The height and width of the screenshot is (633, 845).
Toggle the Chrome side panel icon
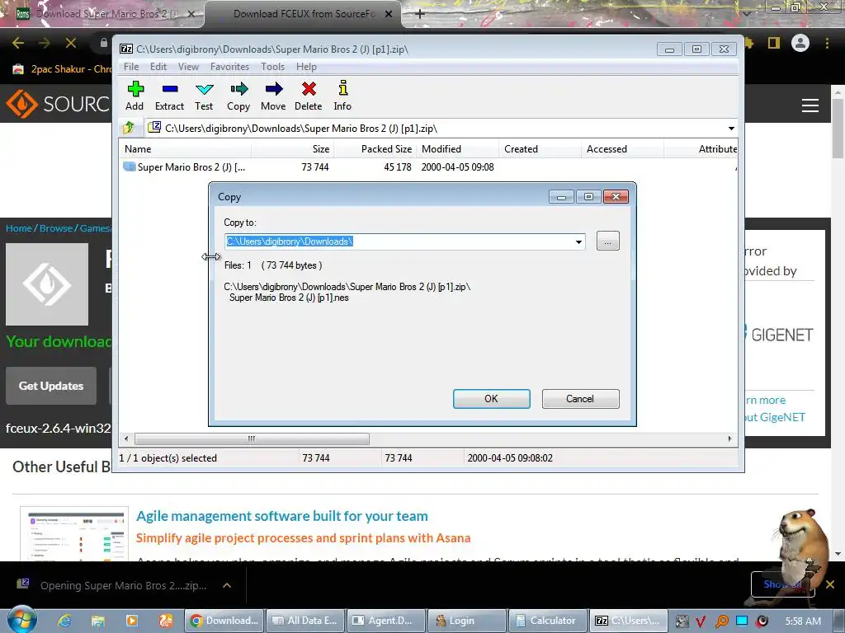[x=774, y=43]
